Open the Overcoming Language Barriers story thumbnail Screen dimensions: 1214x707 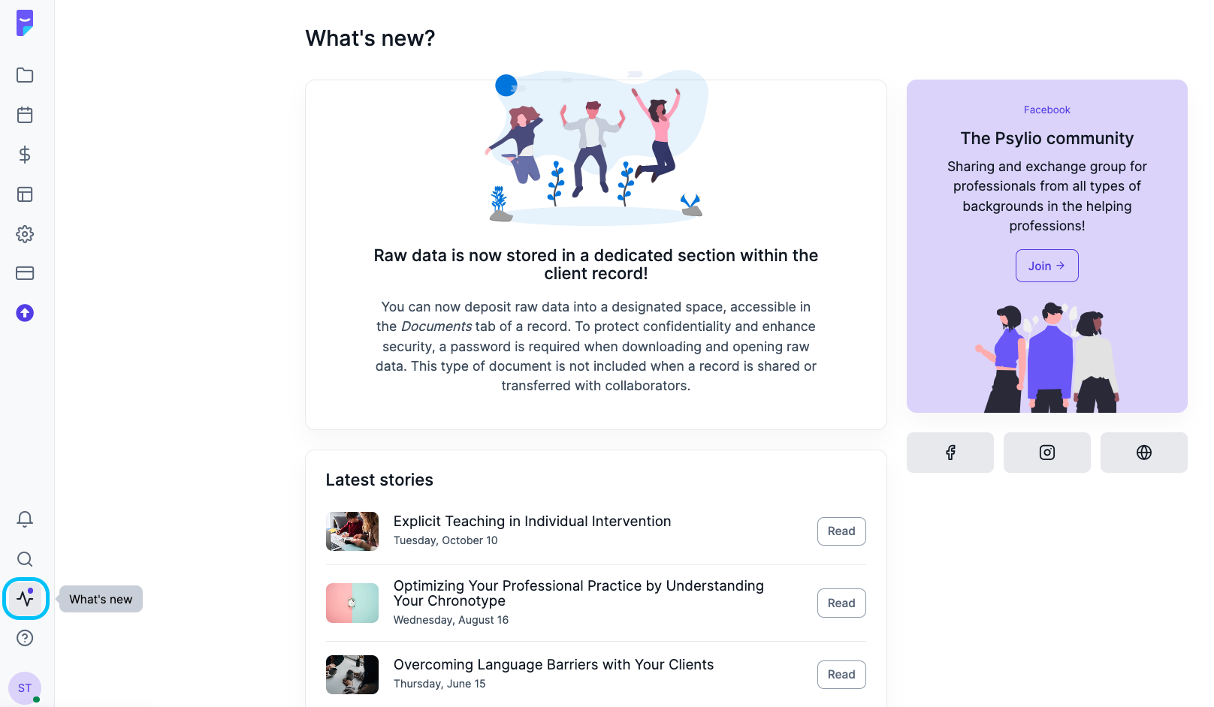352,675
